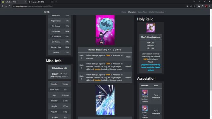Click the Rank 1 Attack type cell

(x=128, y=57)
